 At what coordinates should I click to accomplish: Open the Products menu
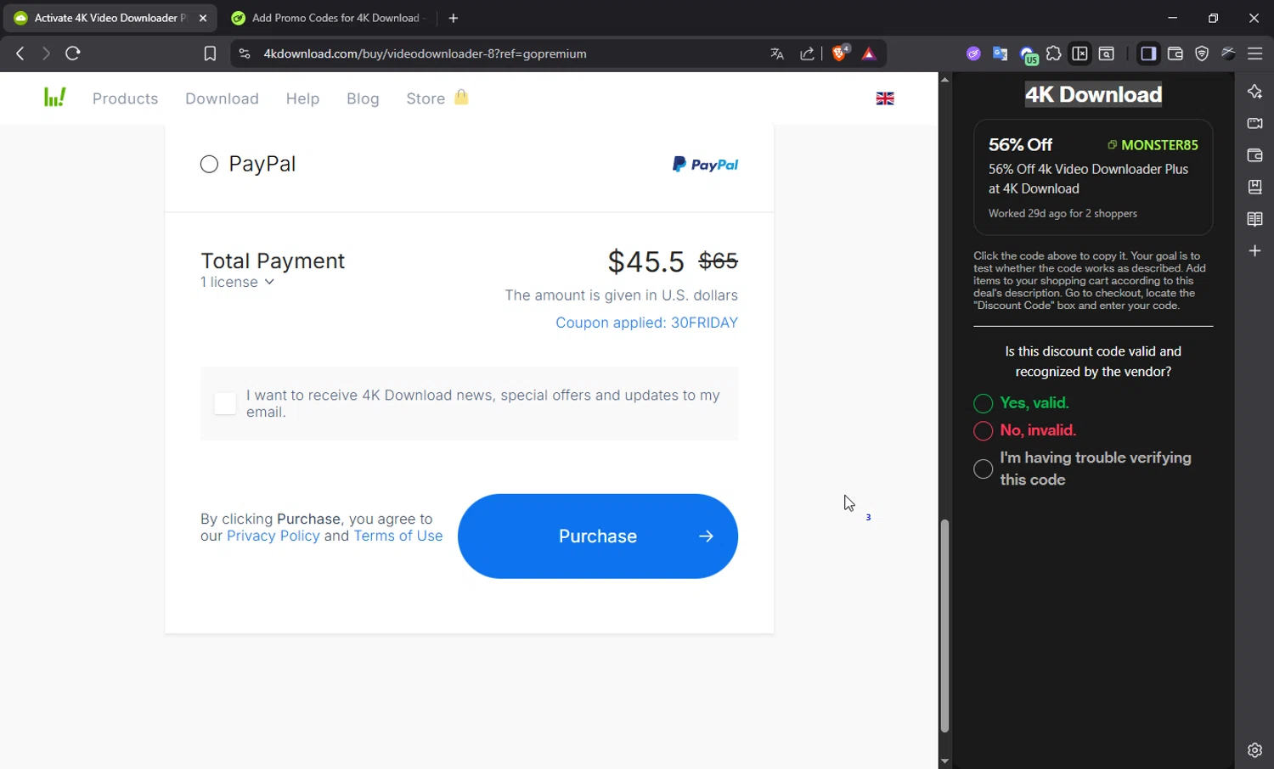126,98
